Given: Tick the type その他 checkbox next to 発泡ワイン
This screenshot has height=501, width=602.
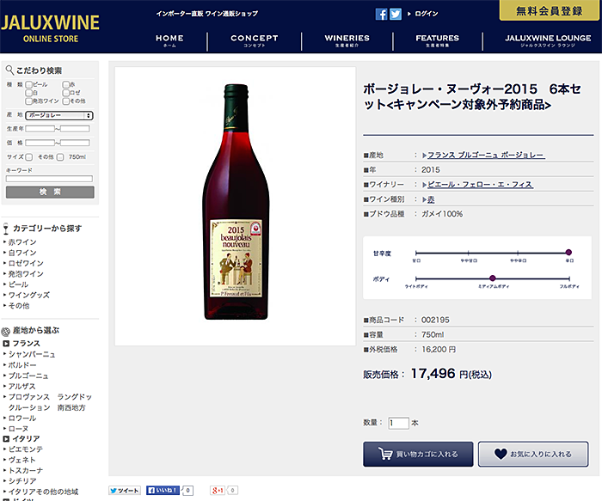Looking at the screenshot, I should [66, 101].
